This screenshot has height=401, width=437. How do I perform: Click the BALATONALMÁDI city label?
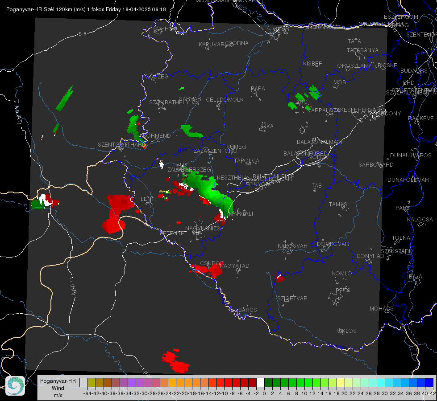320,142
